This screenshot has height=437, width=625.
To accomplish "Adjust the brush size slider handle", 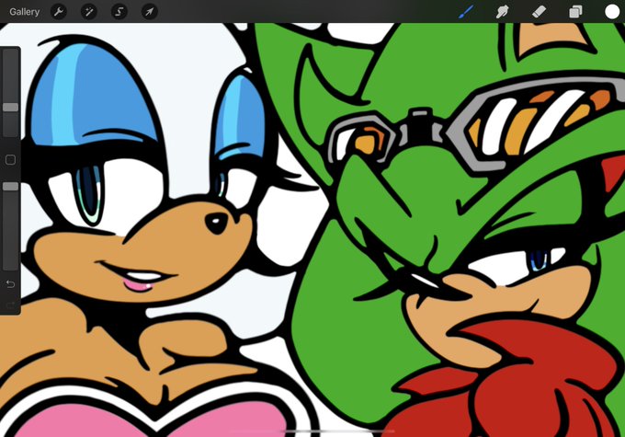I will pyautogui.click(x=11, y=107).
